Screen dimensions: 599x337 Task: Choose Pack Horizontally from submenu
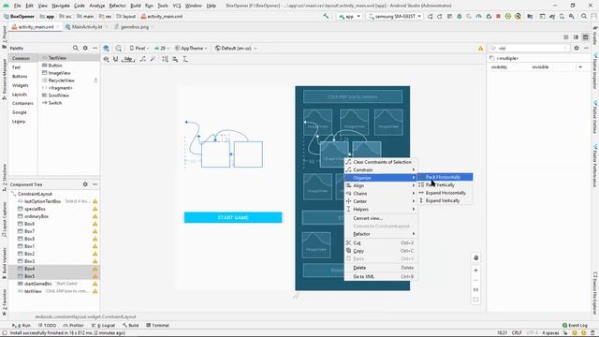(446, 177)
